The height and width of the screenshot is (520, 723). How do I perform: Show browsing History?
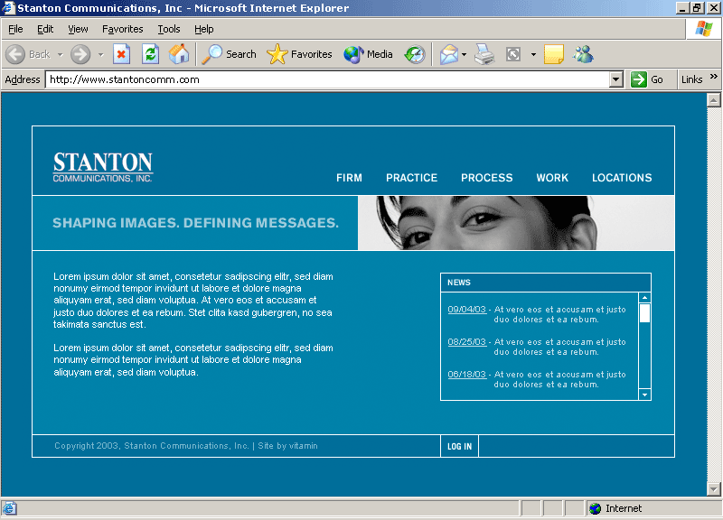(x=414, y=54)
